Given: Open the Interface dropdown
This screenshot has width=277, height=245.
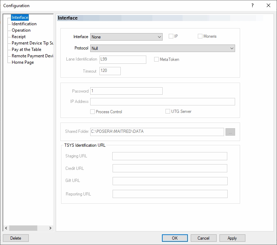Looking at the screenshot, I should pyautogui.click(x=126, y=37).
